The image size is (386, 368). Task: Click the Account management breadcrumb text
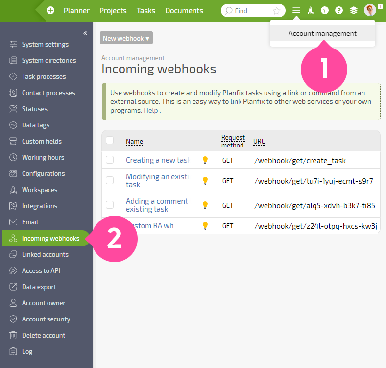(133, 58)
